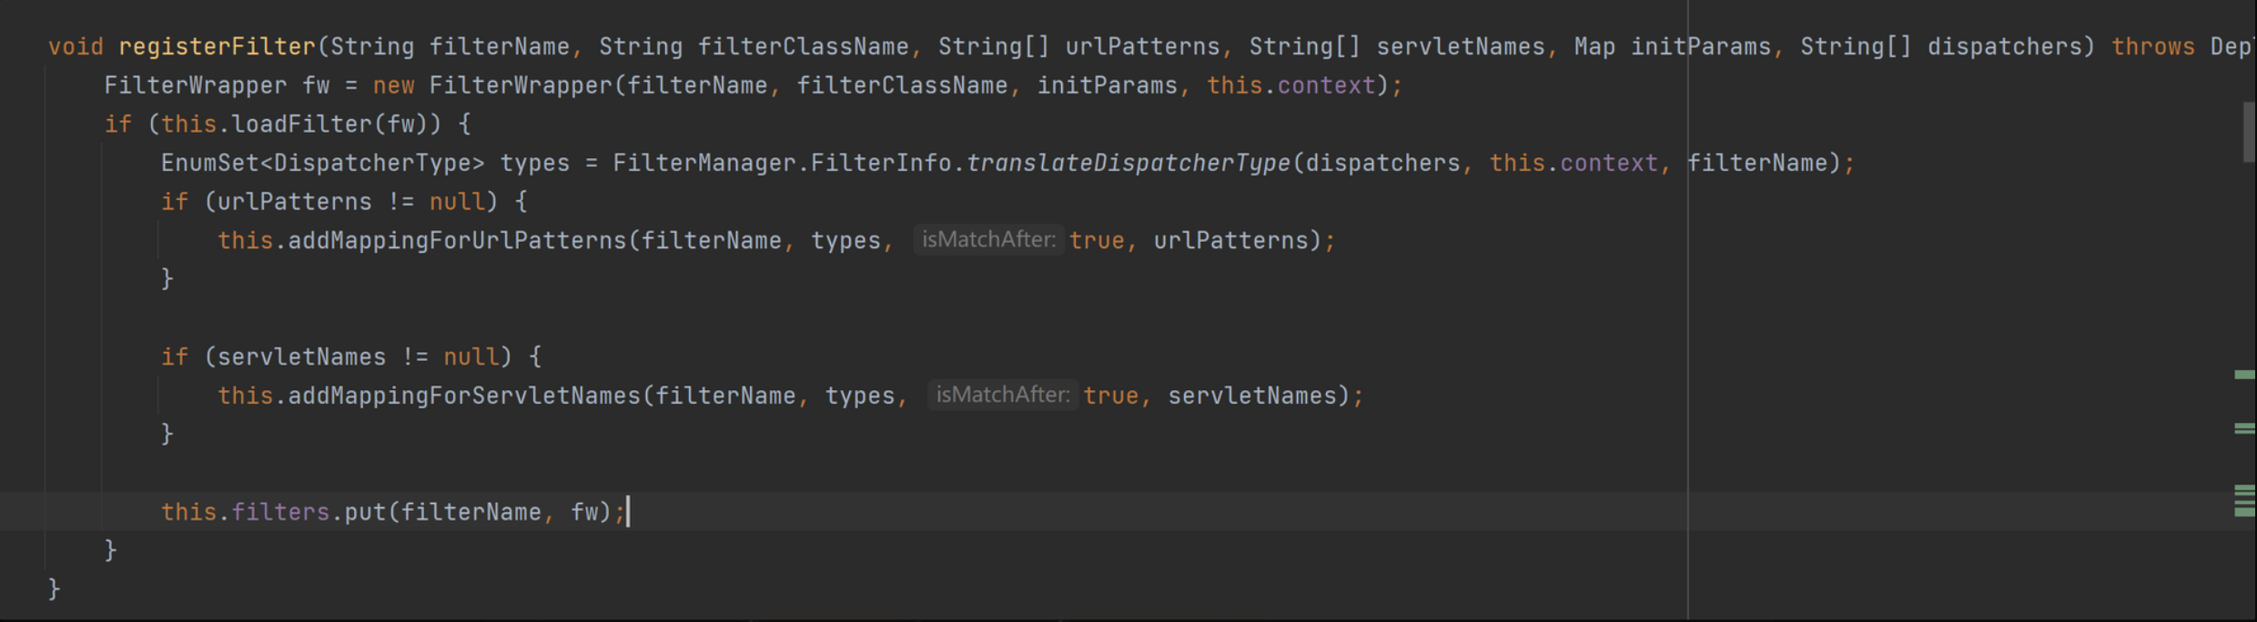Click the addMappingForServletNames method call
The image size is (2257, 622).
[x=464, y=396]
